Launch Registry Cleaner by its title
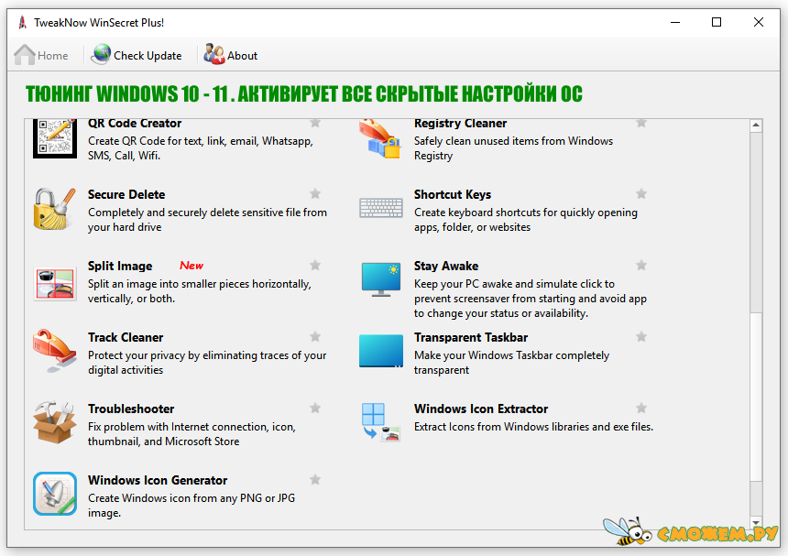 [x=460, y=124]
